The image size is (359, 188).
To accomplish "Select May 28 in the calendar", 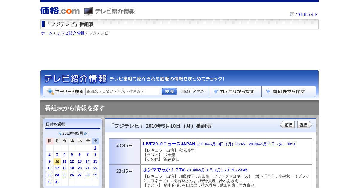I will click(x=87, y=175).
